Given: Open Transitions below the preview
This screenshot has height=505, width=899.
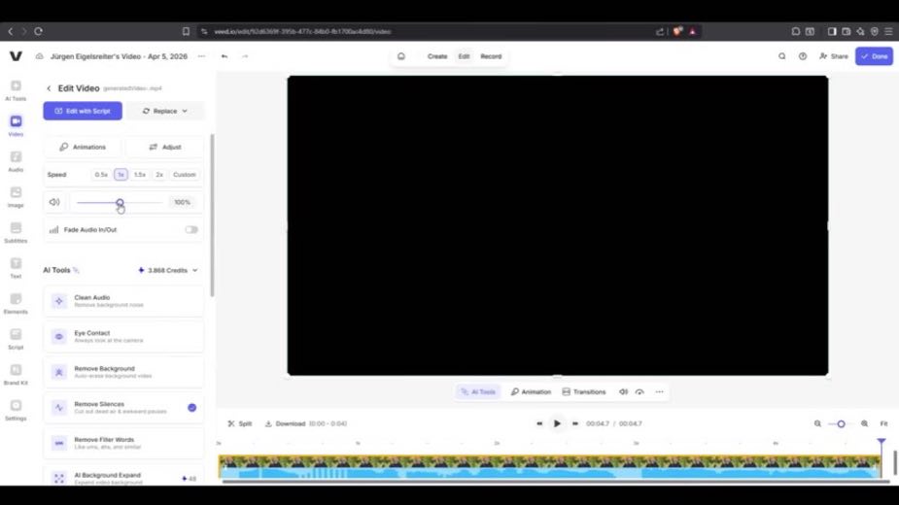Looking at the screenshot, I should [x=584, y=392].
